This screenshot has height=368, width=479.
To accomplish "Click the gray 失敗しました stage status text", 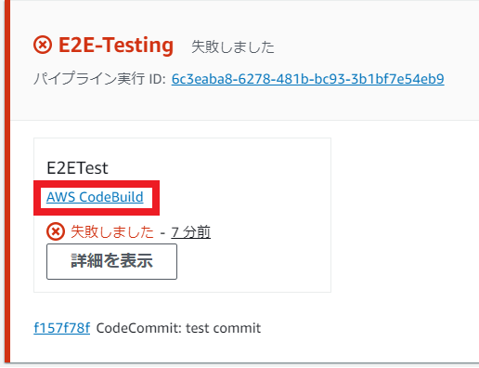I will click(233, 47).
